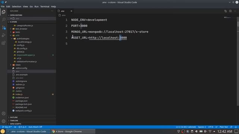Open the View menu
This screenshot has width=239, height=134.
pos(25,7)
